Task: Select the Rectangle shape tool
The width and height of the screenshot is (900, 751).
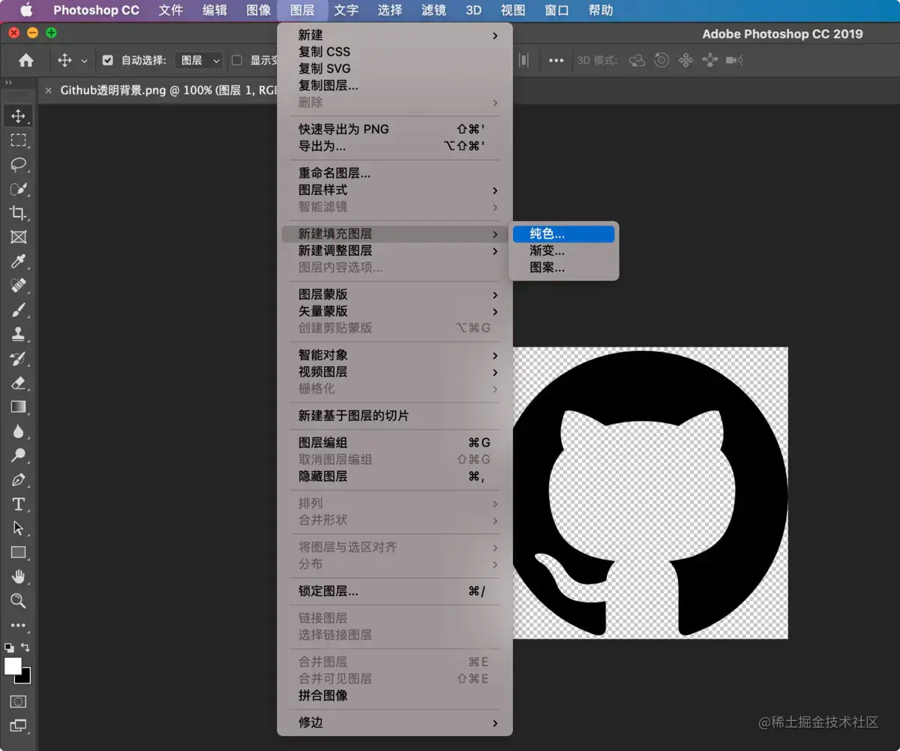Action: [x=19, y=552]
